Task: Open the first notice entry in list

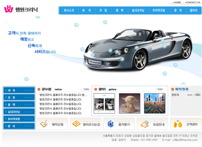Action: tap(63, 95)
